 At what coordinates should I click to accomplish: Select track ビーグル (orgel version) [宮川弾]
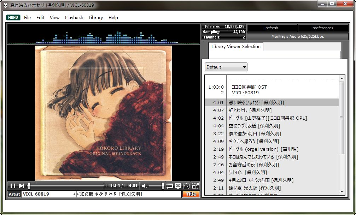point(272,149)
